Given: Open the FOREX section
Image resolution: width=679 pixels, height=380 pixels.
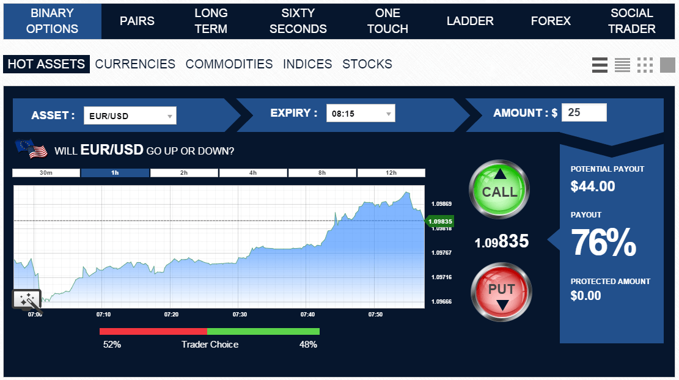Looking at the screenshot, I should click(549, 21).
